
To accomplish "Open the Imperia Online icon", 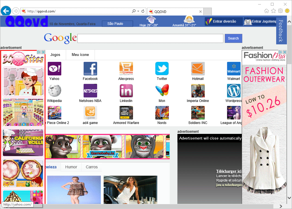I will [x=198, y=91].
